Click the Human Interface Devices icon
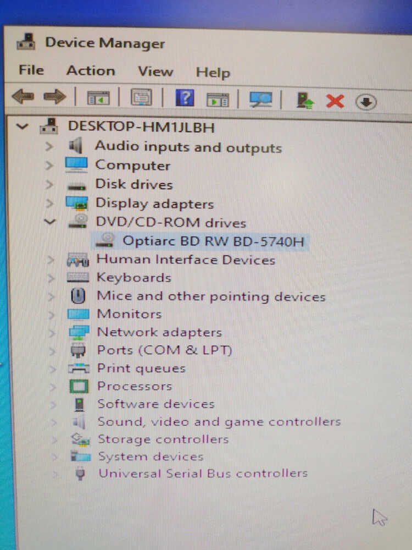The height and width of the screenshot is (550, 412). (78, 260)
